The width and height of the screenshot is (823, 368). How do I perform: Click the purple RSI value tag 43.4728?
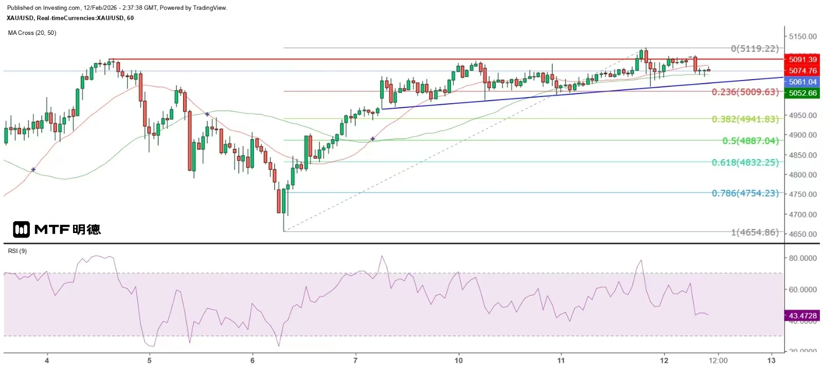pyautogui.click(x=802, y=316)
